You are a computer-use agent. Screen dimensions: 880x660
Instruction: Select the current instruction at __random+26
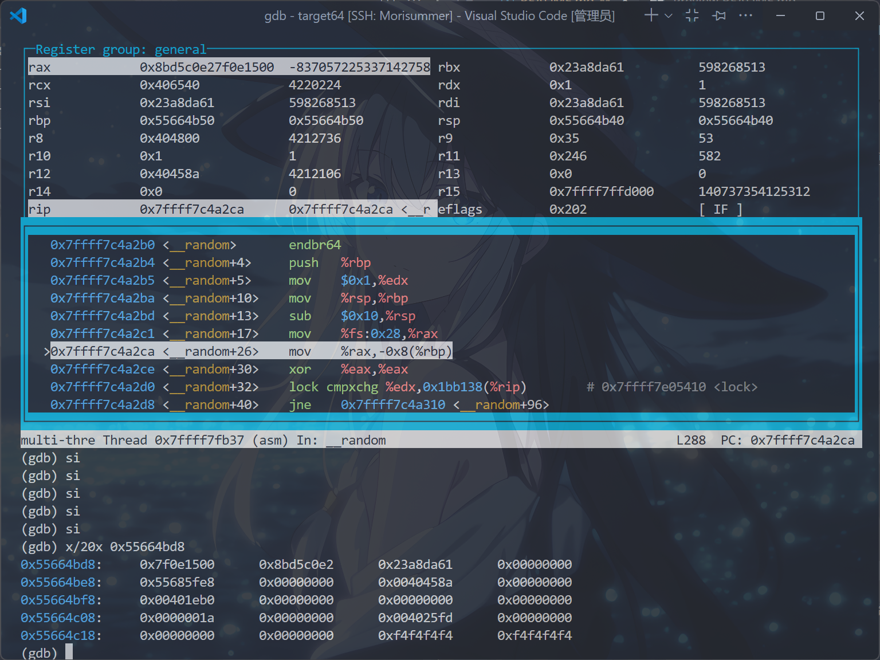click(251, 351)
